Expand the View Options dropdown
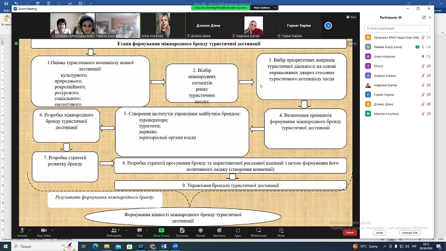 tap(264, 8)
